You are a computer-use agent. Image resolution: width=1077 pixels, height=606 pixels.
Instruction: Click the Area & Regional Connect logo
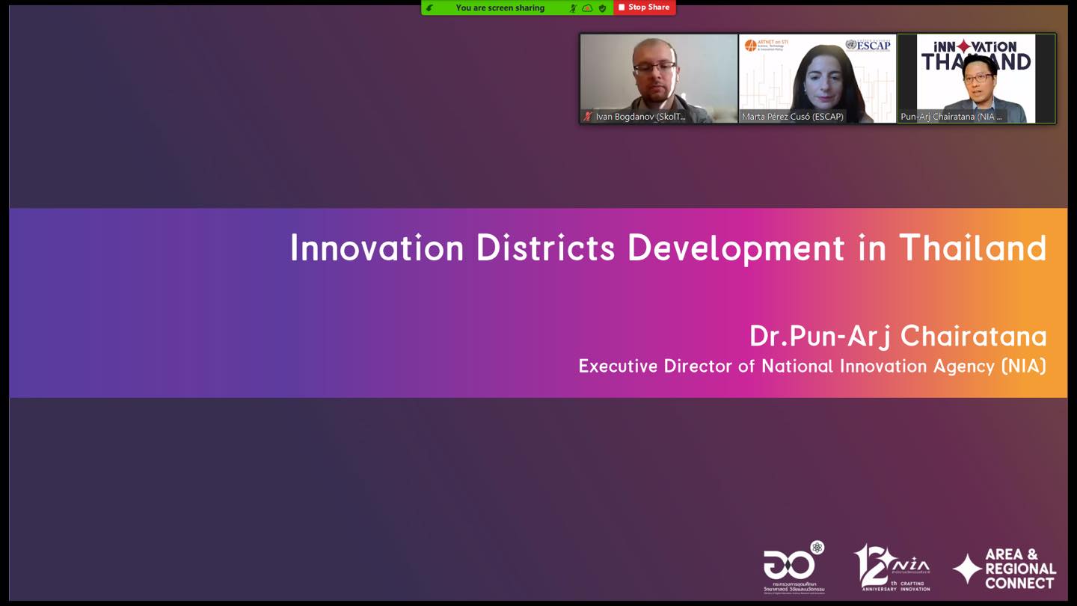[1004, 569]
